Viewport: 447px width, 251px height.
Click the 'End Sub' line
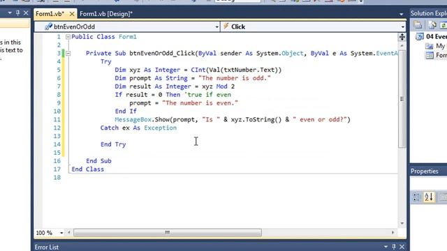point(98,161)
